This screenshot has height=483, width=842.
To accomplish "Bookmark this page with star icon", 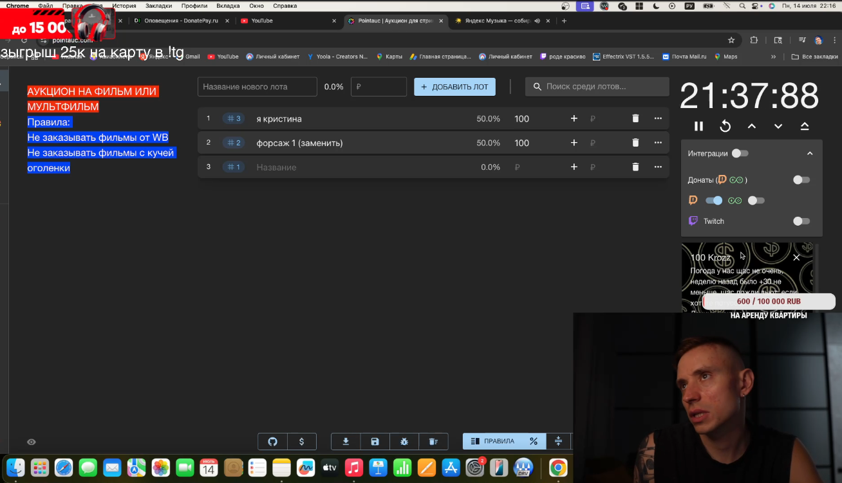I will pos(731,40).
